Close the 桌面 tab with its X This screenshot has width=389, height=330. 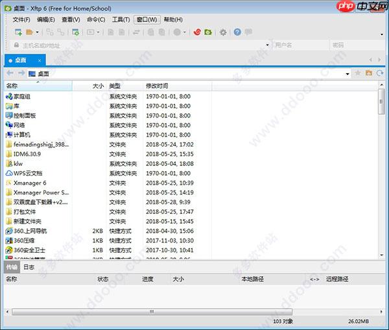click(x=40, y=60)
